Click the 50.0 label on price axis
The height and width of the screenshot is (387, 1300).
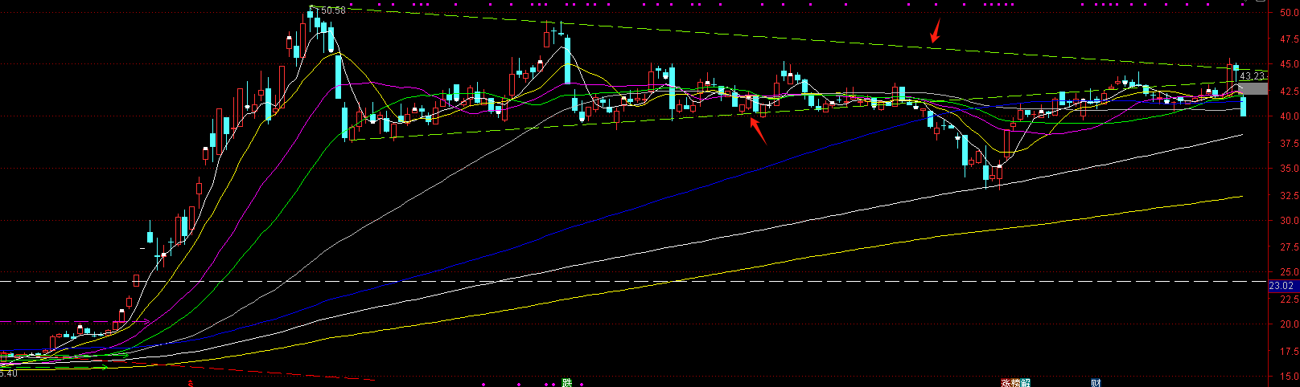[x=1289, y=13]
